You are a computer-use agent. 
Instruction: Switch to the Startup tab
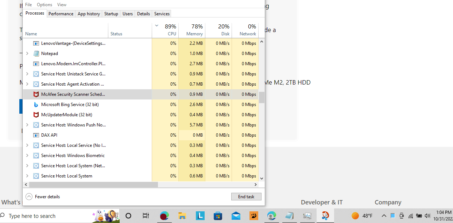[x=111, y=14]
